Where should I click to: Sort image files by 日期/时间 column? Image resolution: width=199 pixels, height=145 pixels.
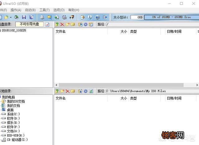[181, 31]
